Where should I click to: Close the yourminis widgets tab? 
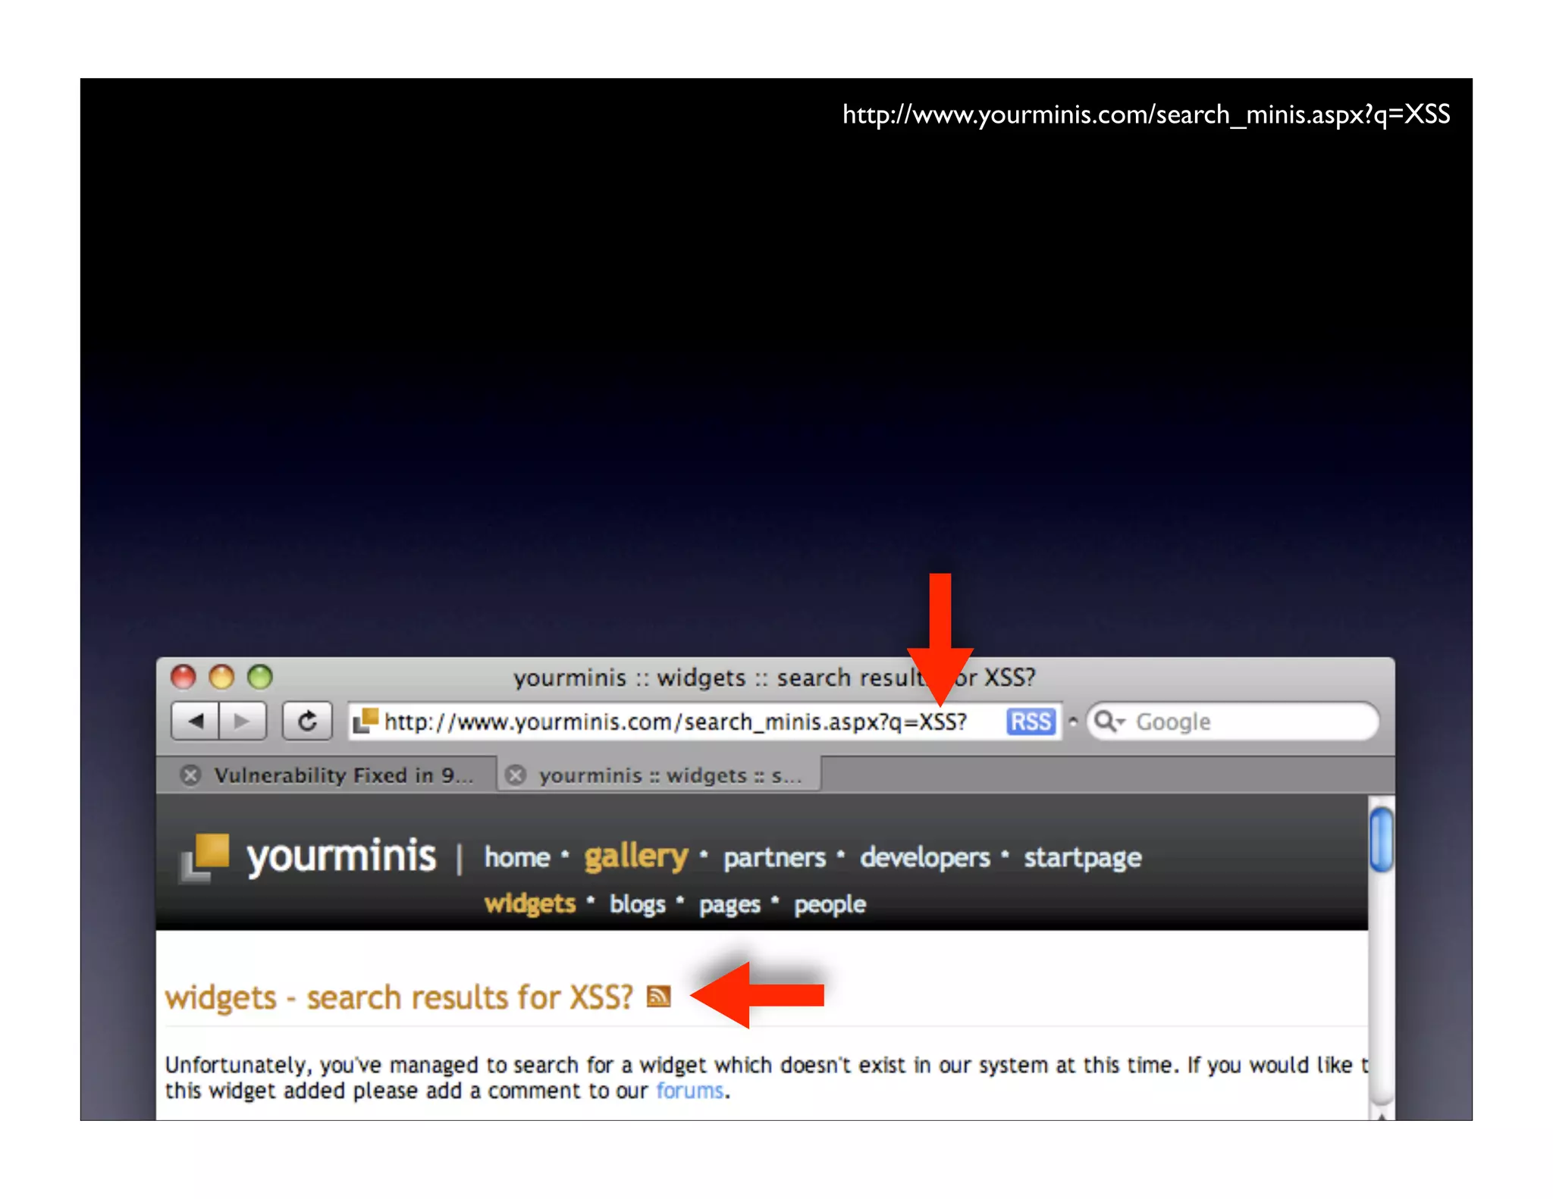[516, 775]
